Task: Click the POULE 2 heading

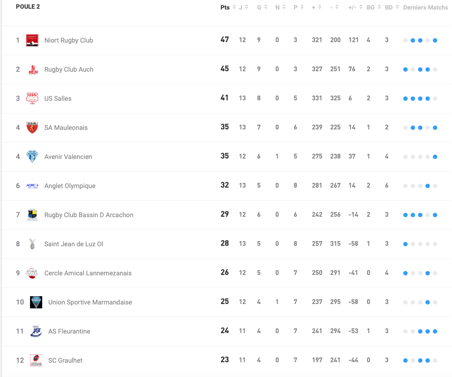Action: [28, 7]
